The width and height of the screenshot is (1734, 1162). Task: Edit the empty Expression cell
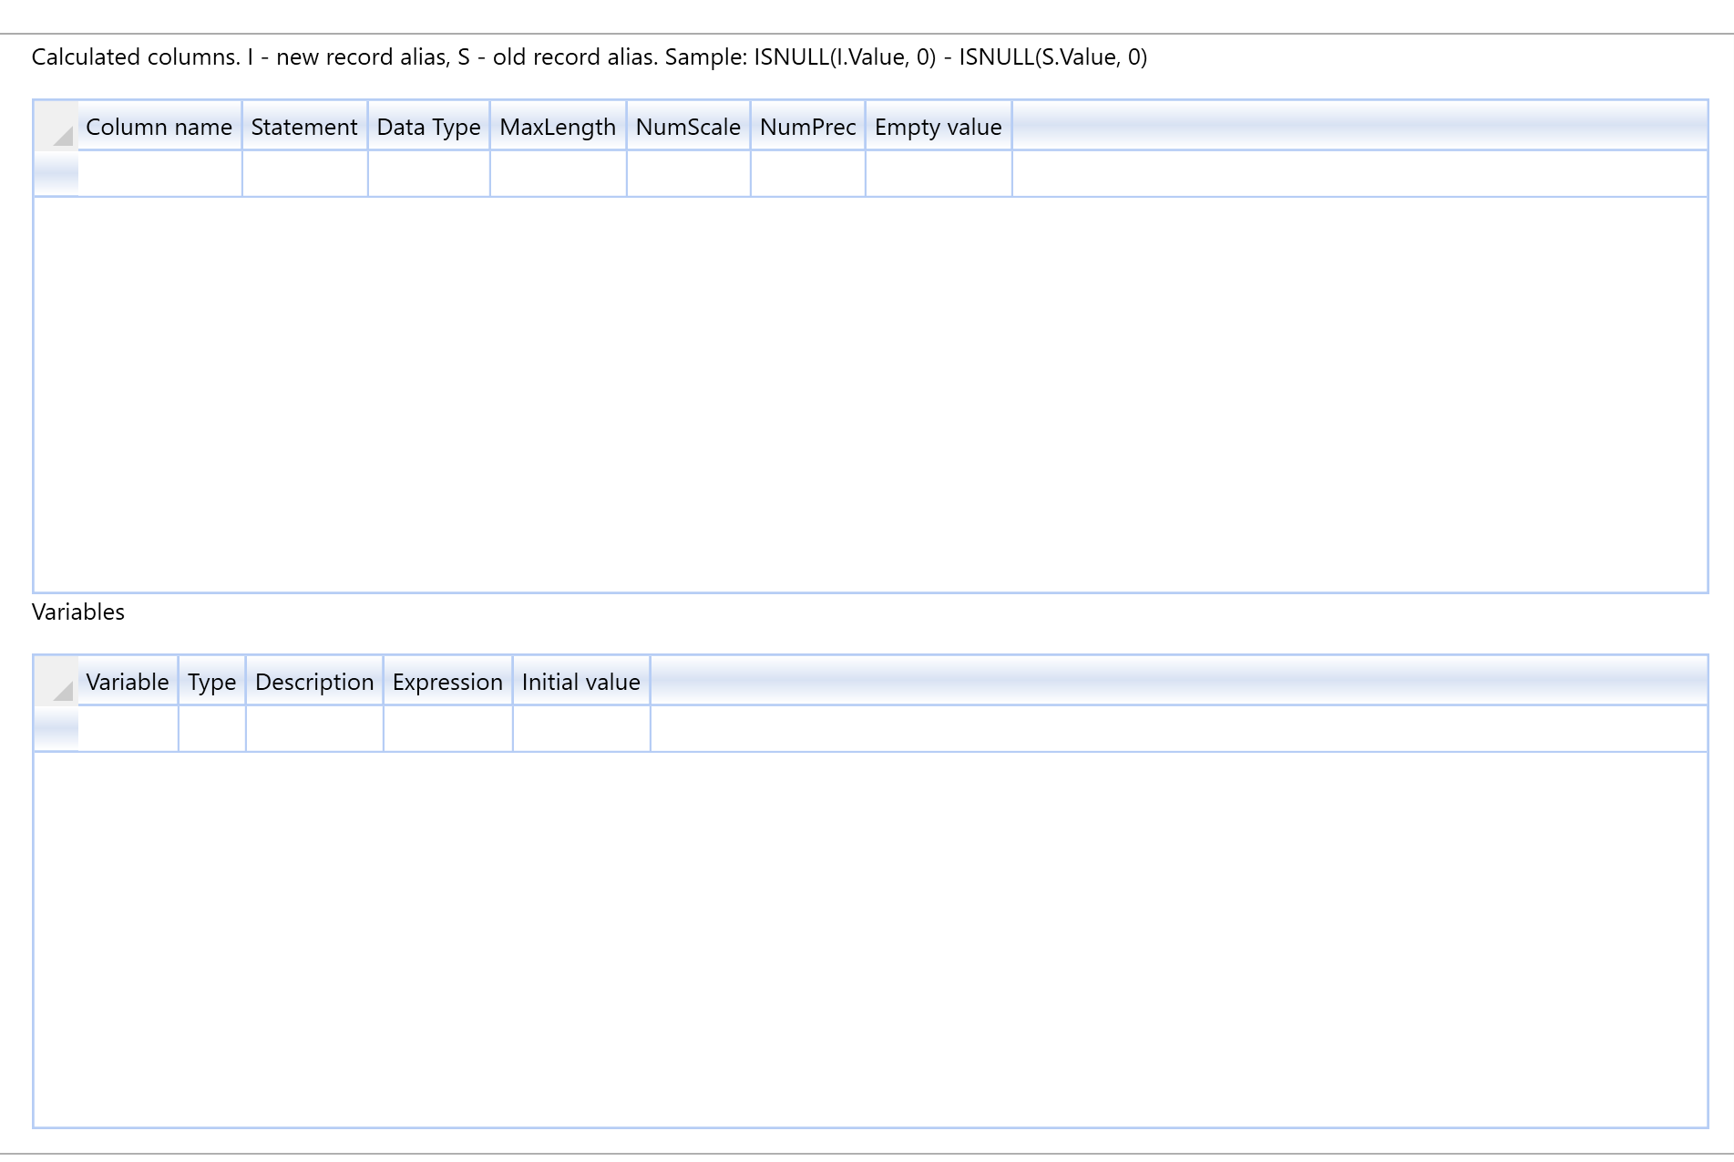pos(447,728)
